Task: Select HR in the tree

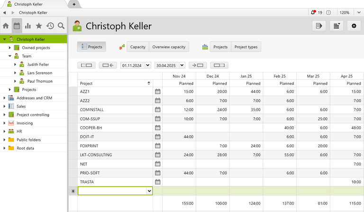Action: tap(19, 132)
